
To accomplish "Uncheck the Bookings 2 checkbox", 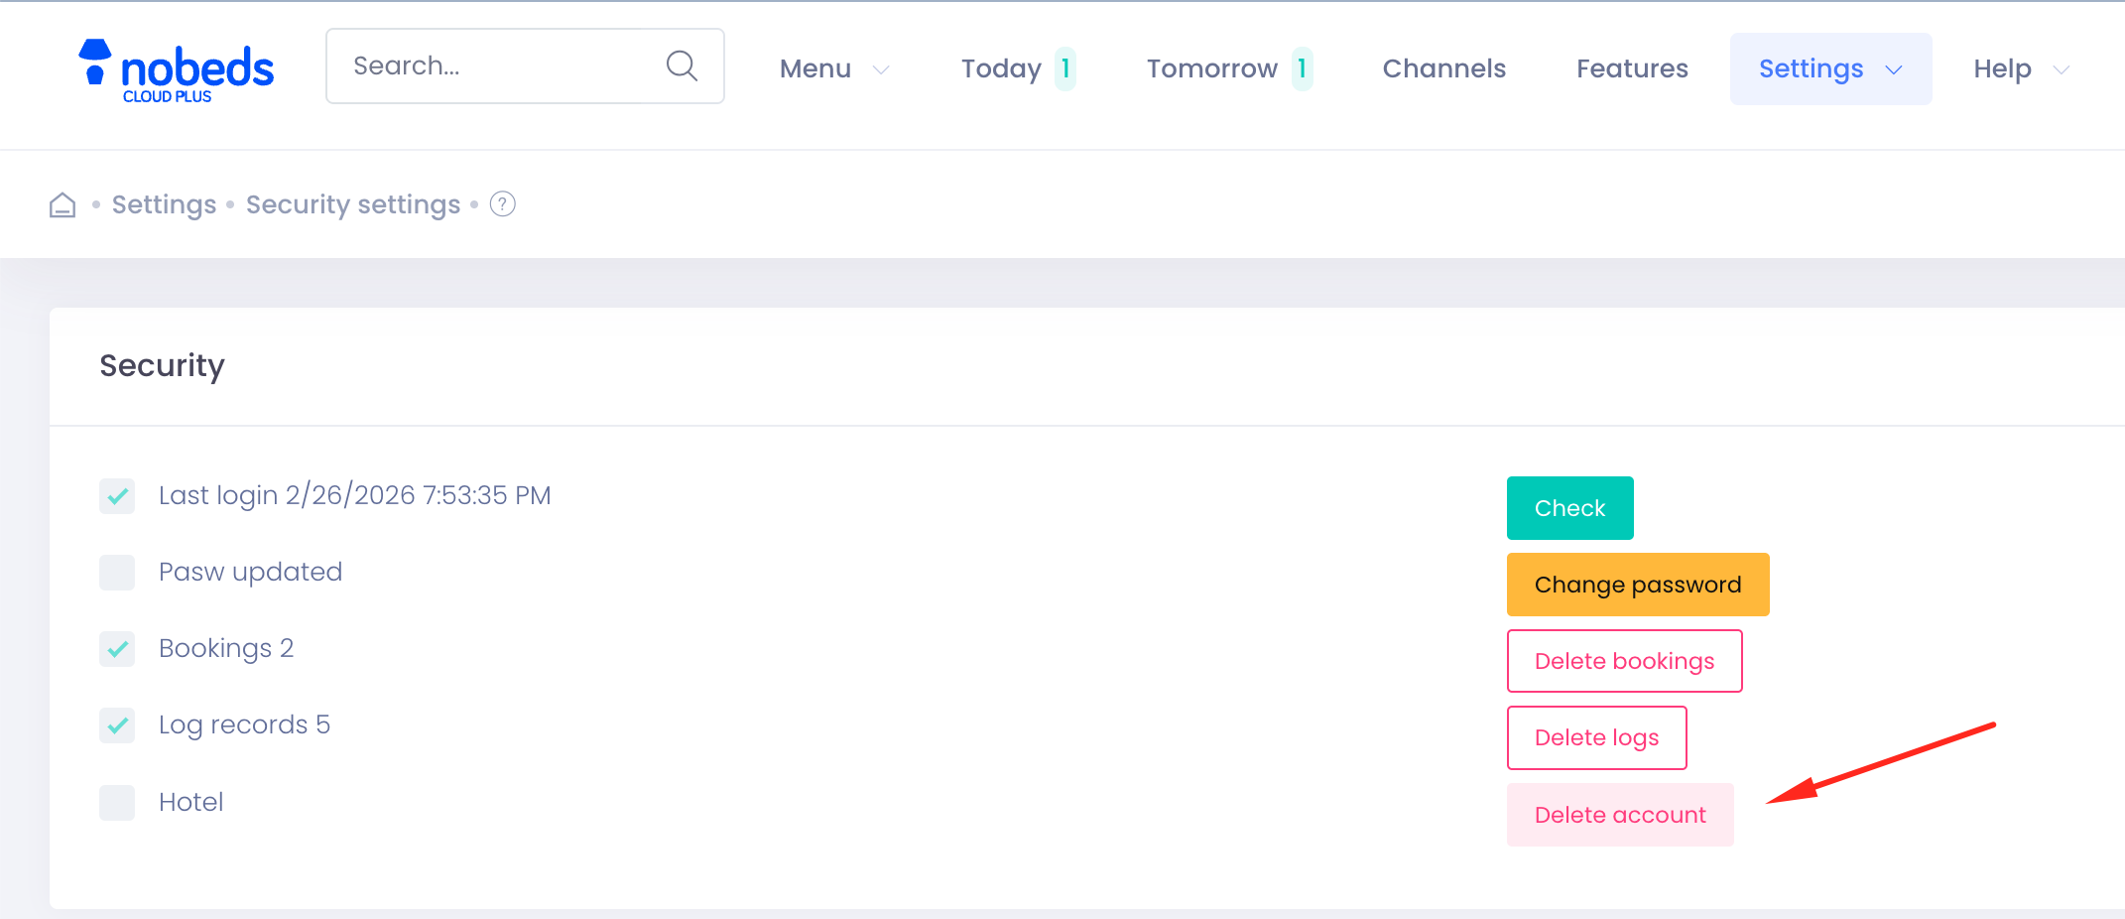I will [x=117, y=648].
